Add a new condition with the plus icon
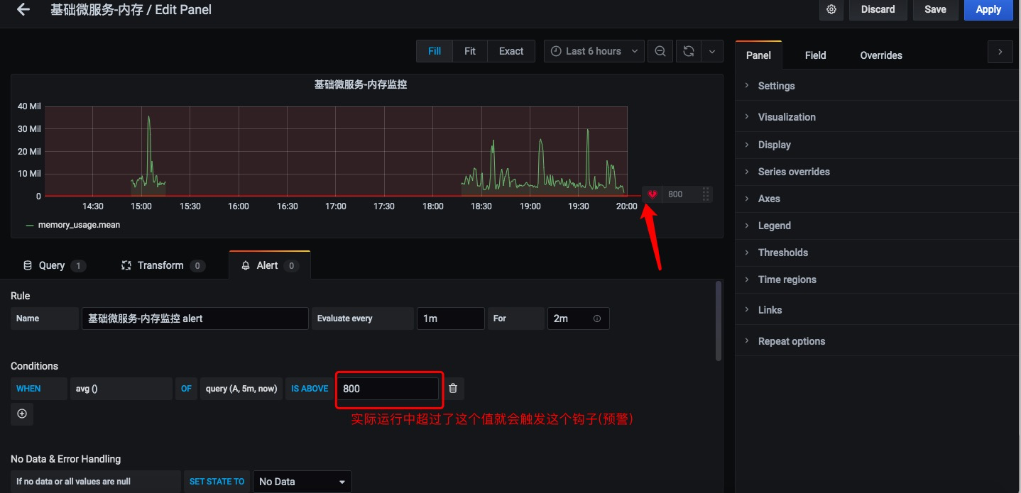Screen dimensions: 1021x493 click(x=21, y=414)
